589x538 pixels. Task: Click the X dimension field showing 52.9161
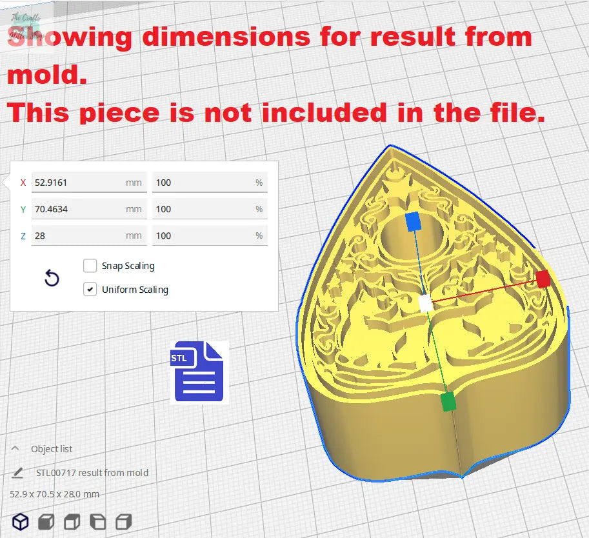[x=77, y=183]
